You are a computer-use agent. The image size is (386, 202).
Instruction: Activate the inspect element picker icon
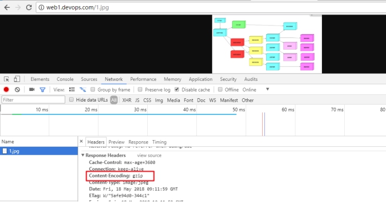6,79
